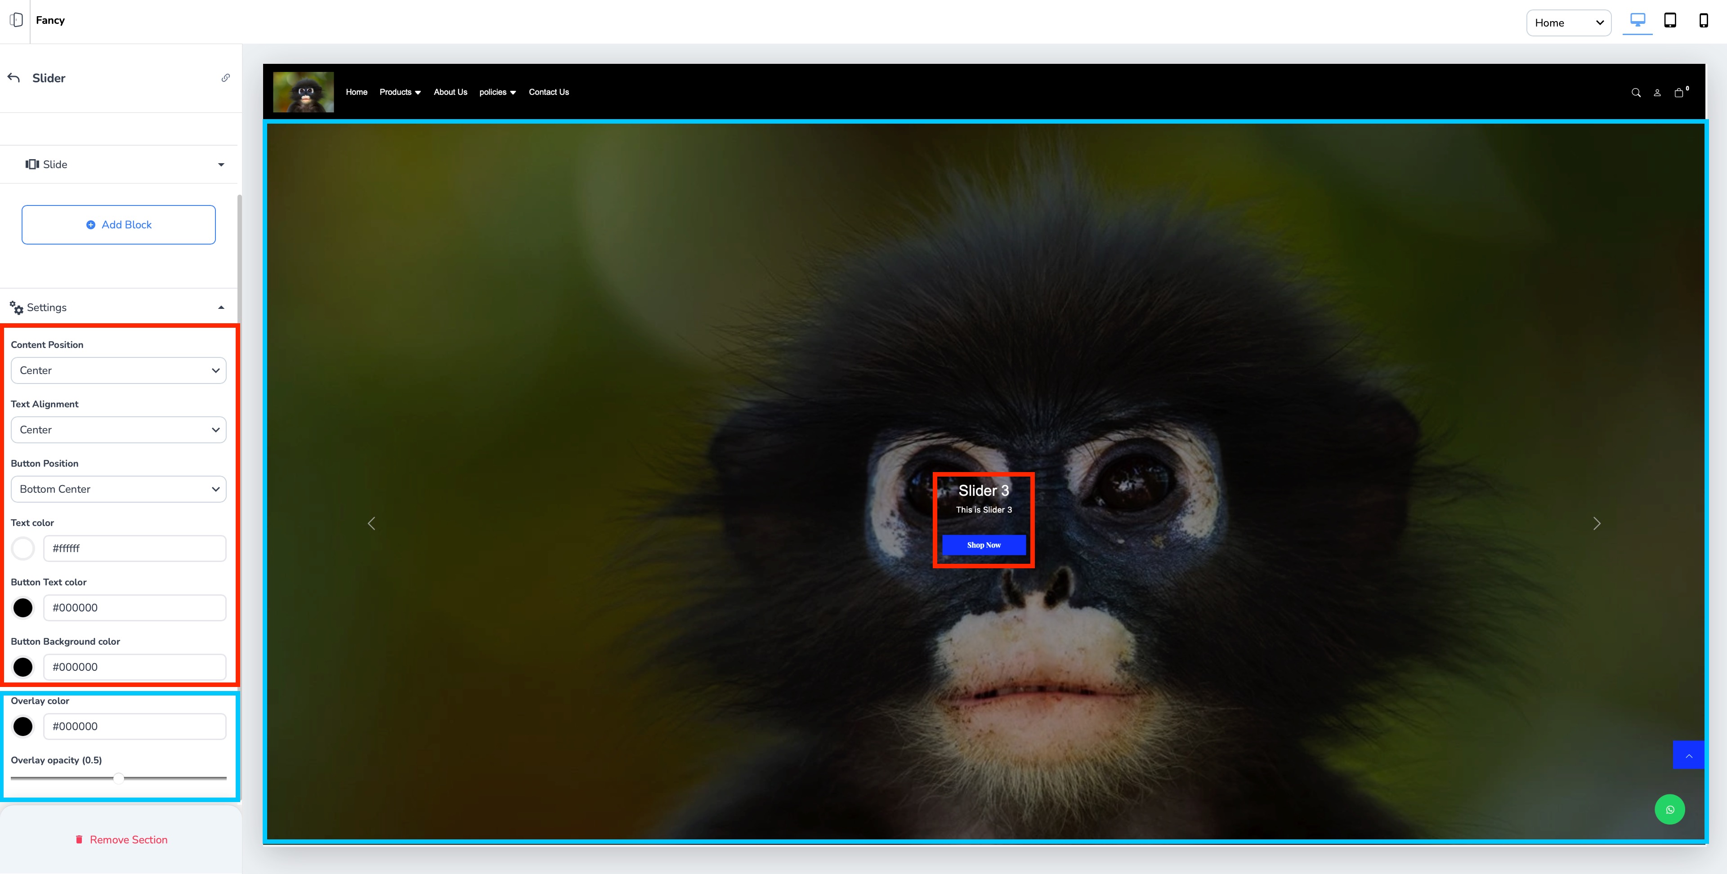This screenshot has height=874, width=1727.
Task: Switch to tablet preview mode
Action: (1670, 21)
